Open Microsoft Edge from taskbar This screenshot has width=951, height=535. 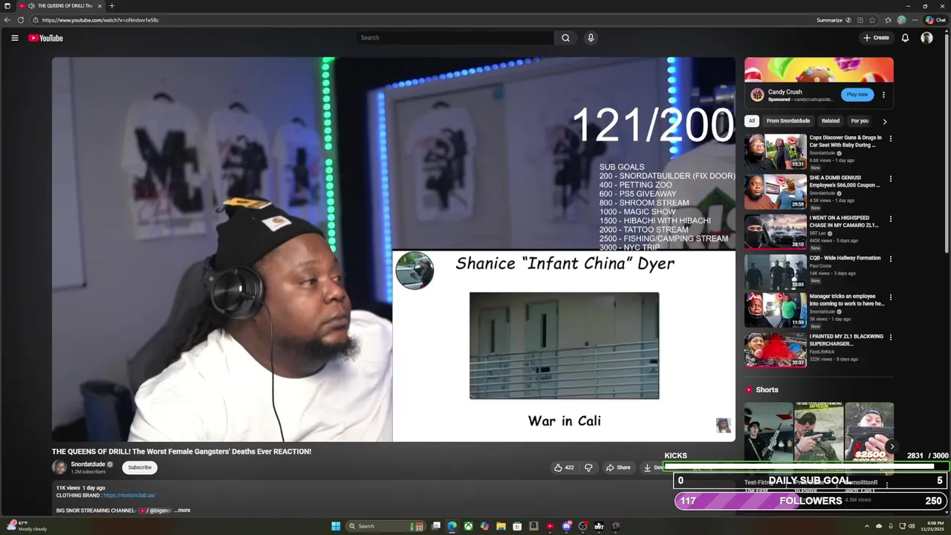click(452, 526)
